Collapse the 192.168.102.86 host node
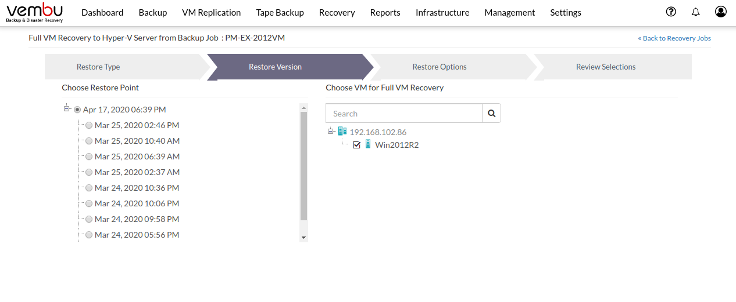The width and height of the screenshot is (736, 302). pos(331,131)
